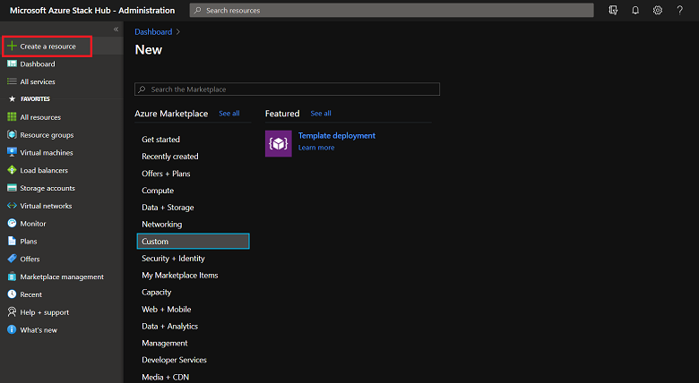Click the Marketplace management sidebar icon

pyautogui.click(x=12, y=277)
